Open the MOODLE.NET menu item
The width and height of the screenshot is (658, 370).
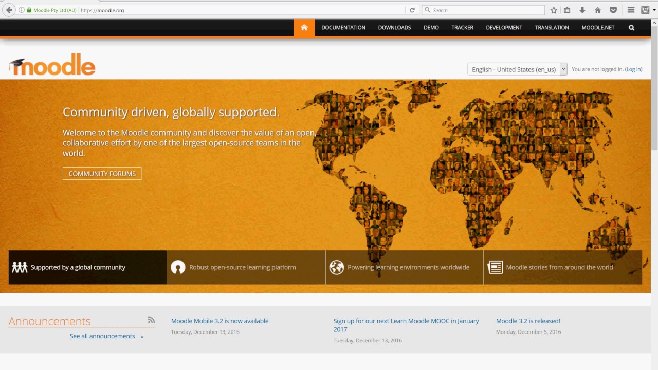pyautogui.click(x=598, y=28)
